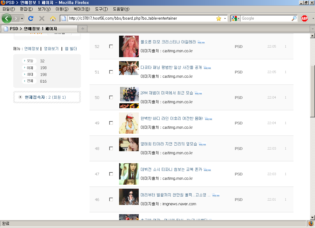The height and width of the screenshot is (228, 315).
Task: Tick the checkbox for post 49
Action: click(x=111, y=123)
